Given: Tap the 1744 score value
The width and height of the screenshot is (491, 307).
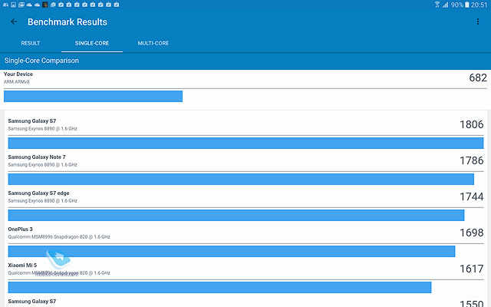Looking at the screenshot, I should point(472,196).
